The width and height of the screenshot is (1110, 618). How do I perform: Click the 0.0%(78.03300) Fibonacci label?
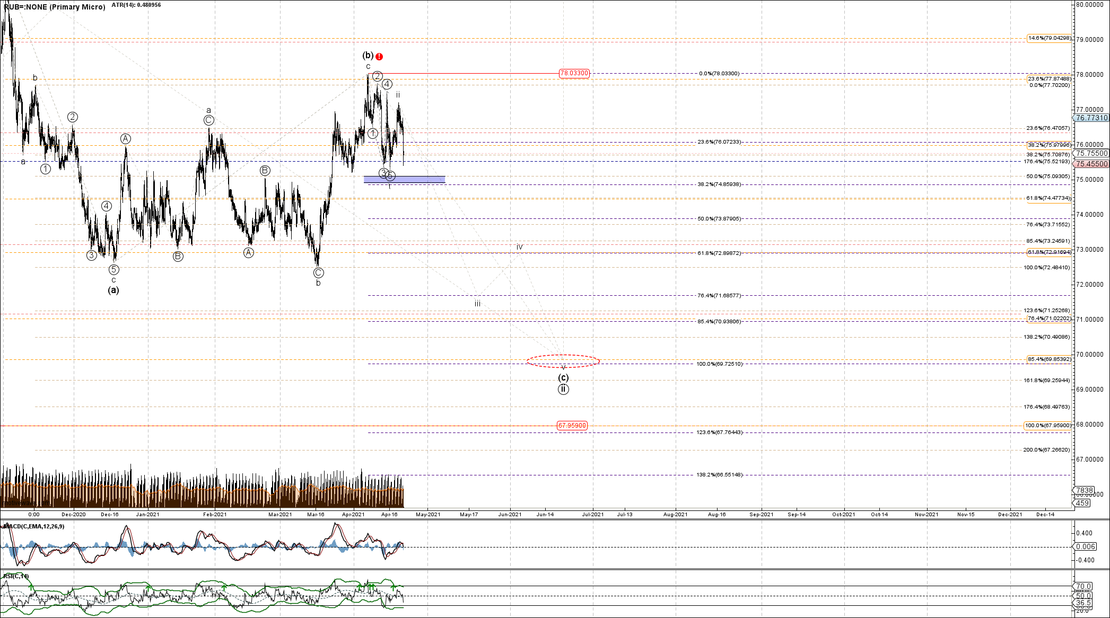[719, 74]
